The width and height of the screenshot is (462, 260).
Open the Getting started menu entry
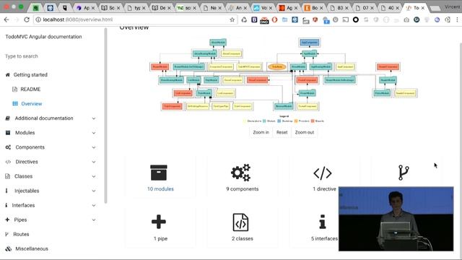[x=30, y=75]
